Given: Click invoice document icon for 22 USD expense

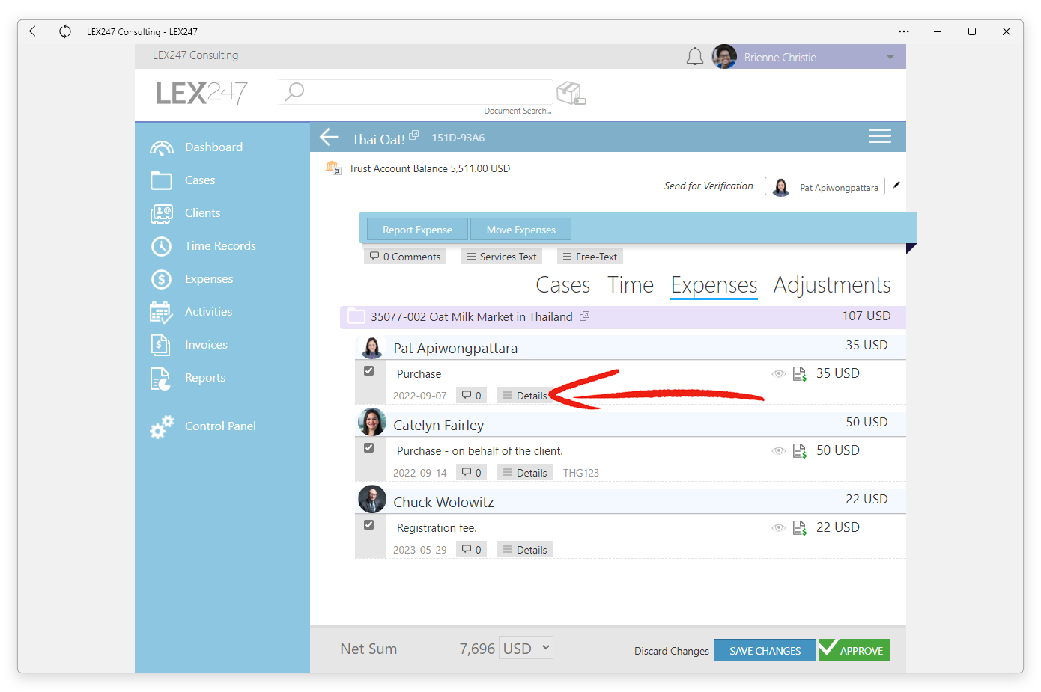Looking at the screenshot, I should 800,528.
